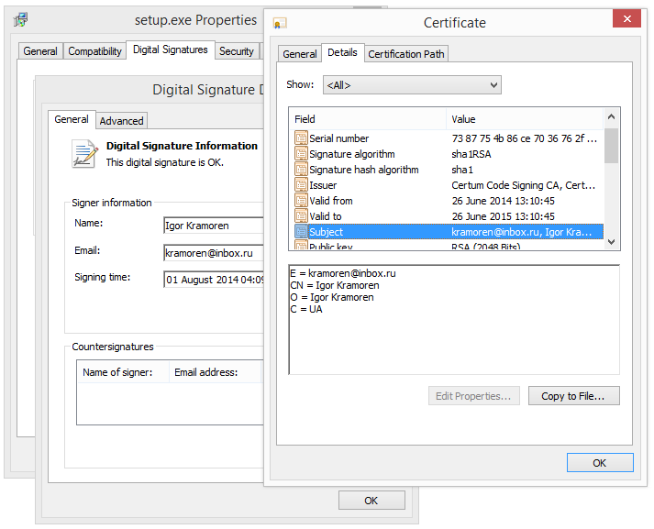Click the Edit Properties button
The image size is (654, 529).
(x=473, y=395)
